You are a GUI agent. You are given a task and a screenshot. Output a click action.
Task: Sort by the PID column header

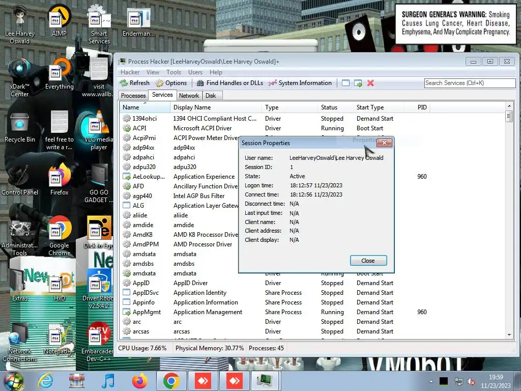pyautogui.click(x=417, y=107)
